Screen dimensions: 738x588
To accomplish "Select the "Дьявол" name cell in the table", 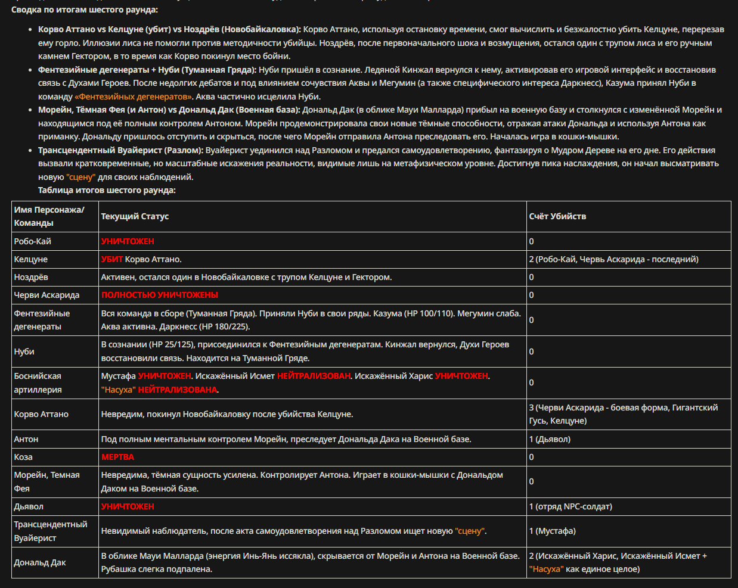I will [55, 506].
